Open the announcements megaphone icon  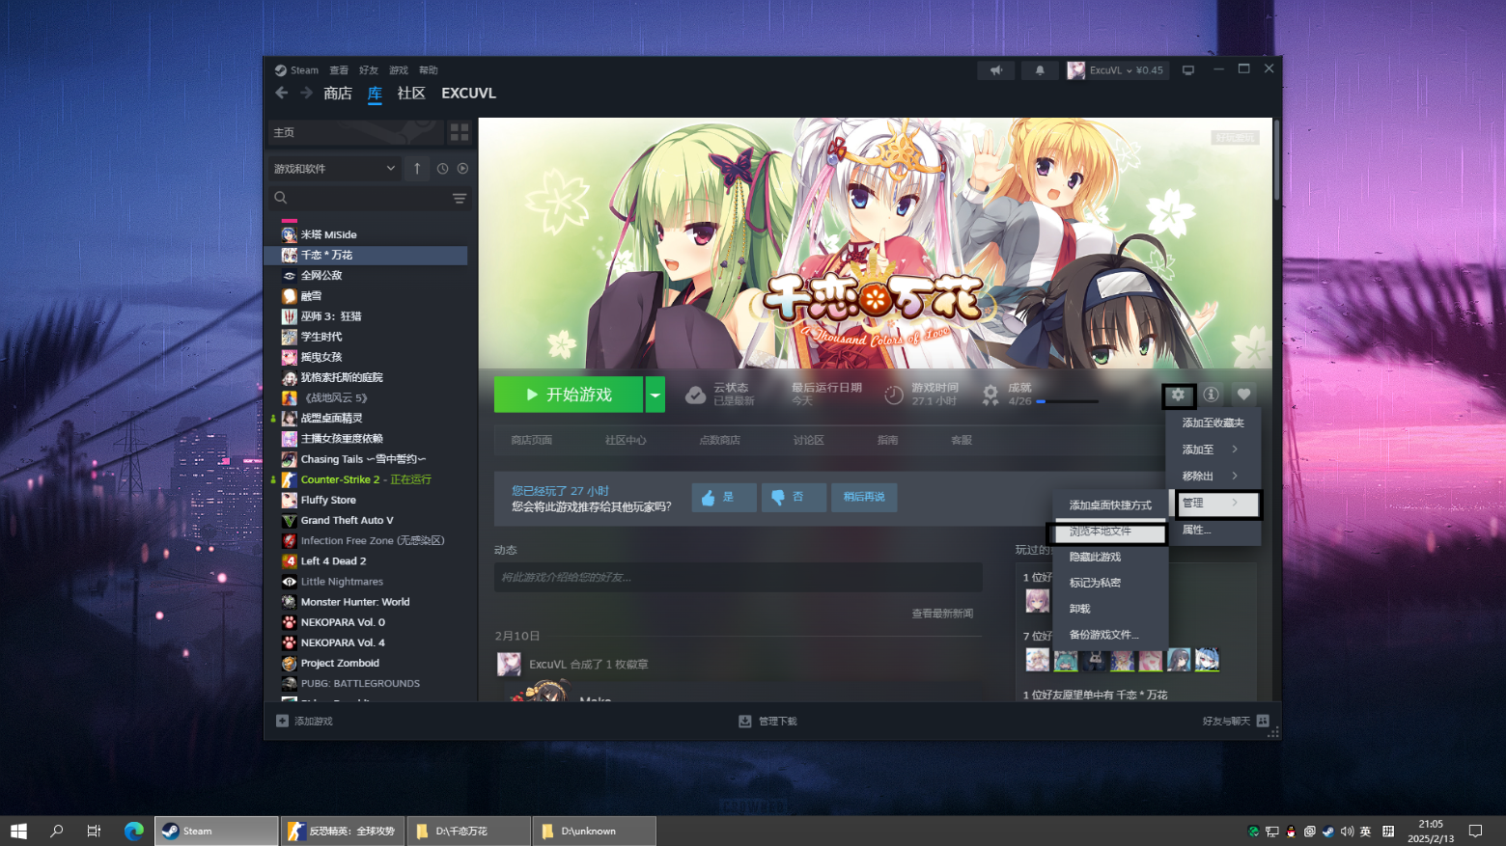click(996, 69)
